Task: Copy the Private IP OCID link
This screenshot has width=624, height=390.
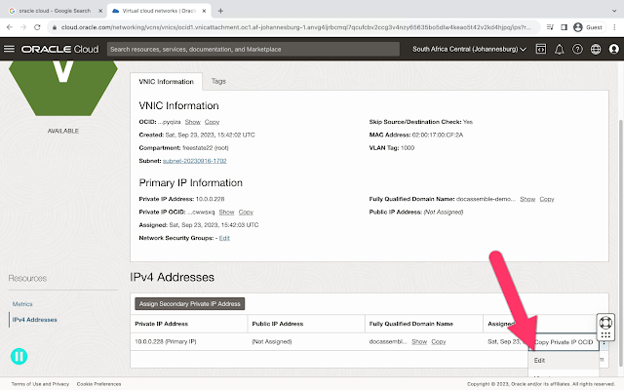Action: 246,213
